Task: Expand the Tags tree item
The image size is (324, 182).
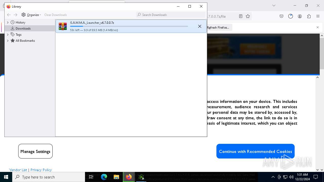Action: [8, 35]
